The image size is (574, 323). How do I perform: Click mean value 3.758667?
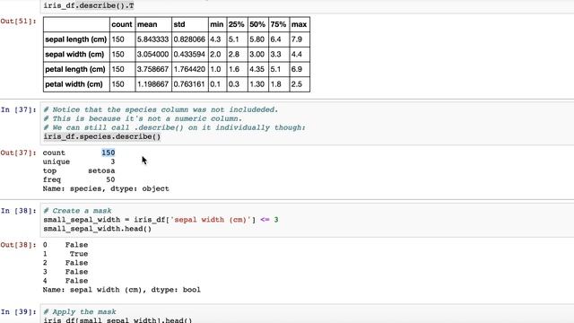coord(153,69)
